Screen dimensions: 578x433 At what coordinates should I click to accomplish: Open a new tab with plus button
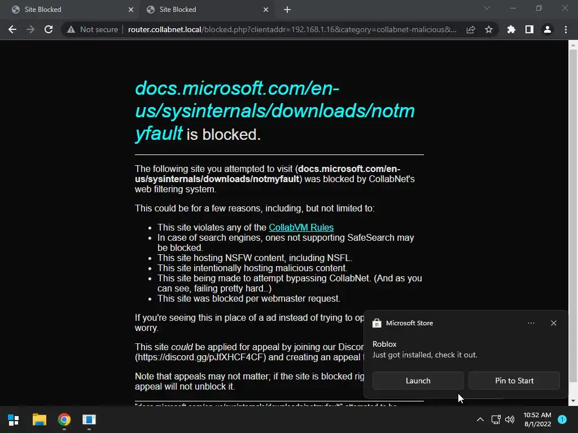point(287,10)
